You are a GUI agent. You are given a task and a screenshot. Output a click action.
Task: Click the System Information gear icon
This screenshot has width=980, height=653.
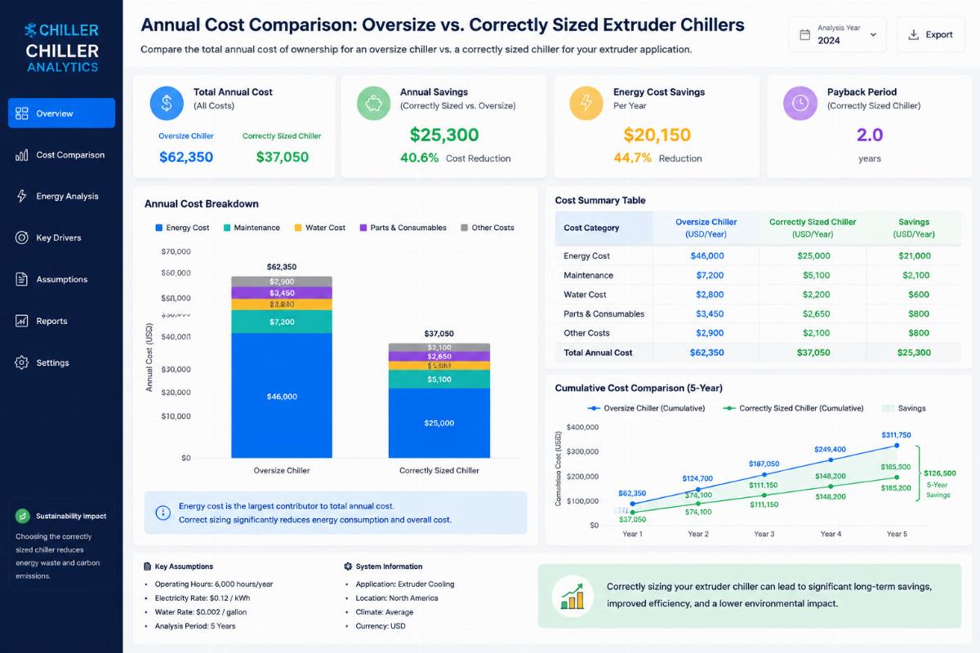point(348,566)
